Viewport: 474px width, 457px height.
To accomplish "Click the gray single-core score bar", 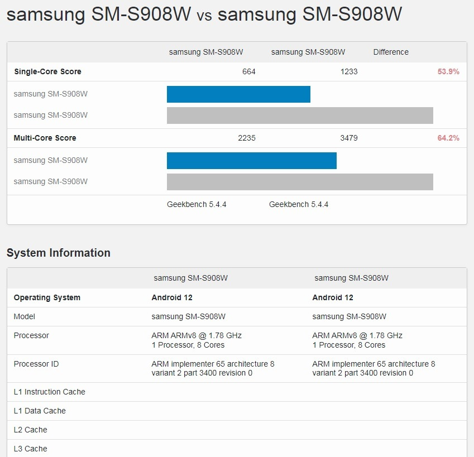I will point(300,116).
